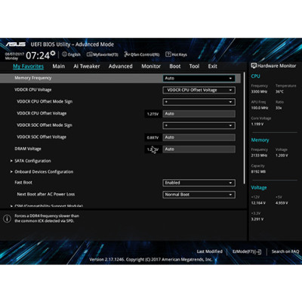Go to the Boot tab
Image resolution: width=302 pixels, height=302 pixels.
175,66
